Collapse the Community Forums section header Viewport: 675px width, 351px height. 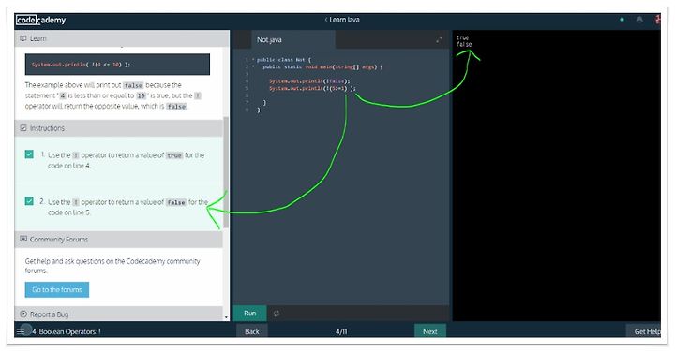tap(119, 240)
